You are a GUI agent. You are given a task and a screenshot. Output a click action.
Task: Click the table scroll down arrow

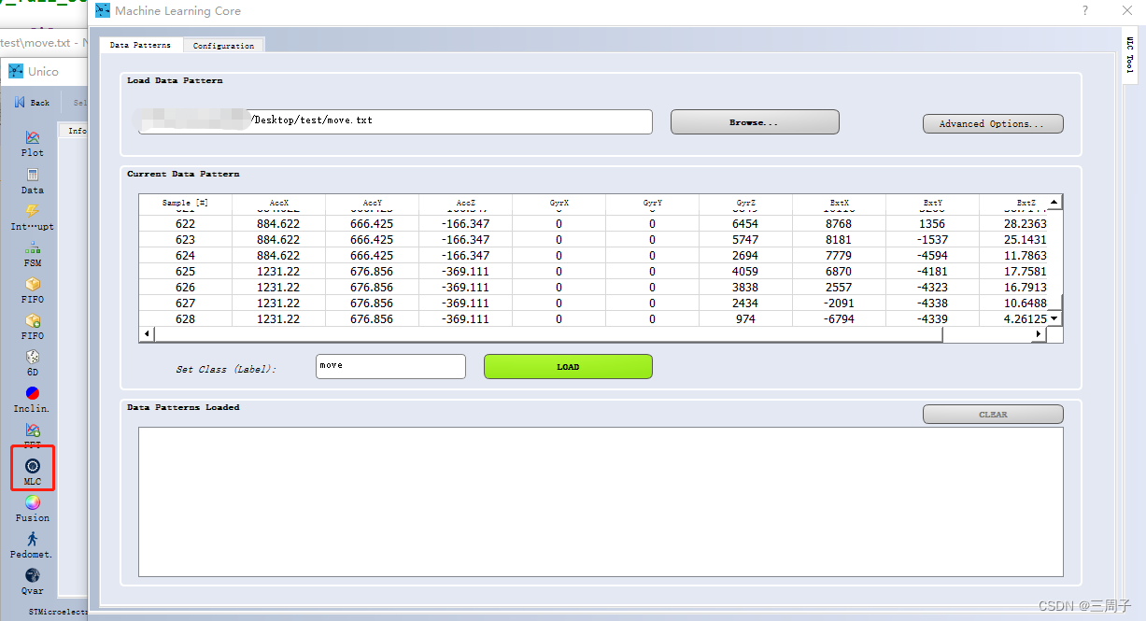pos(1054,318)
